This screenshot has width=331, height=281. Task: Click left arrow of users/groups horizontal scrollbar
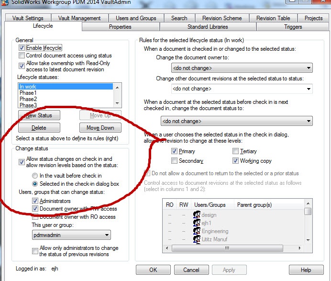click(167, 248)
